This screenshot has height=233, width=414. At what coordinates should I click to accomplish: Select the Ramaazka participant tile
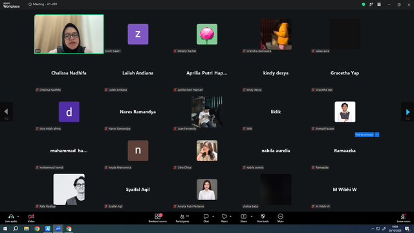click(x=345, y=151)
